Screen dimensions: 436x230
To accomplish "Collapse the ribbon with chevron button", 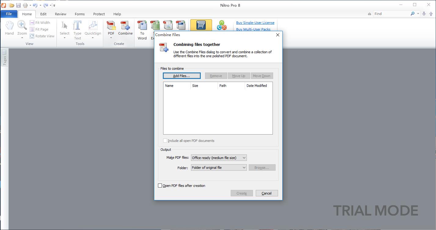I will click(x=369, y=14).
